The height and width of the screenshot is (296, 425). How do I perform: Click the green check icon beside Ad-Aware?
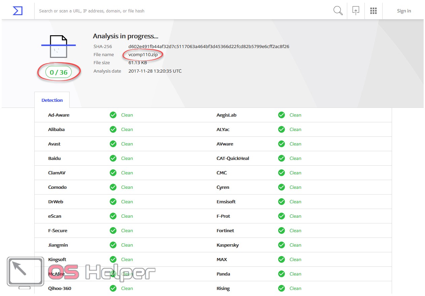(113, 115)
